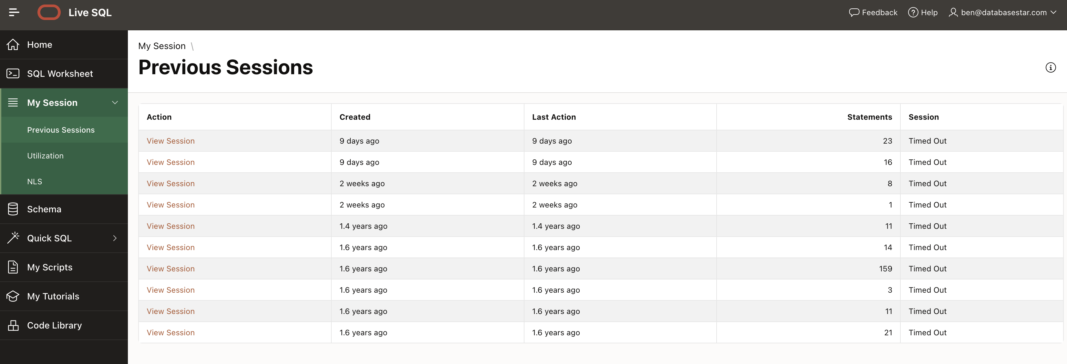Select NLS under My Session

[34, 181]
